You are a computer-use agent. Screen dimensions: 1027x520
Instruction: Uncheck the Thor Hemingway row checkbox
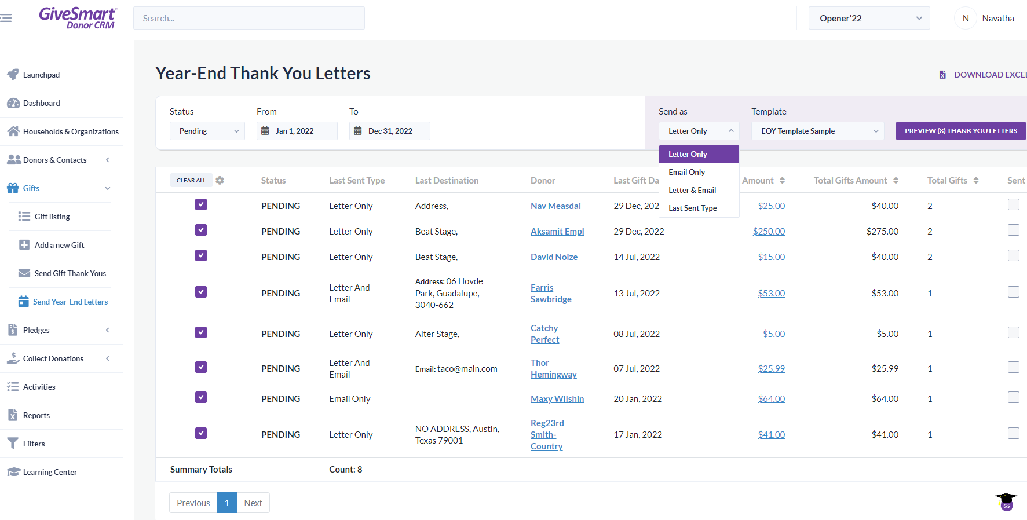[201, 367]
